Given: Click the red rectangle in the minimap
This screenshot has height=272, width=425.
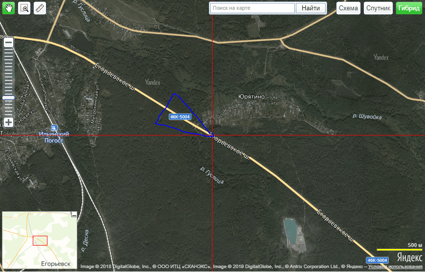Looking at the screenshot, I should point(40,241).
